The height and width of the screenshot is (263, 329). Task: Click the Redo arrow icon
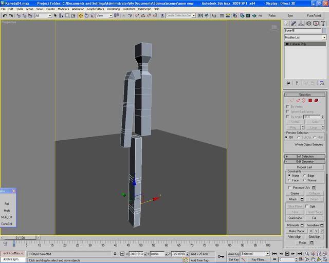coord(11,15)
